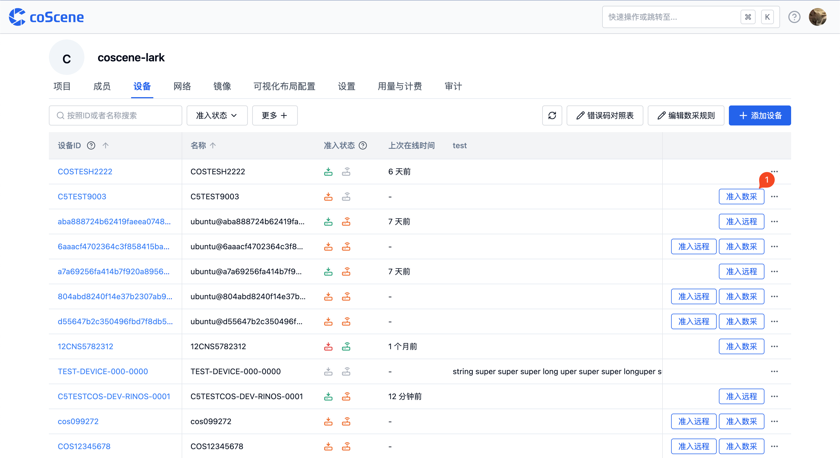
Task: Expand the 准入状态 filter dropdown
Action: pyautogui.click(x=217, y=115)
